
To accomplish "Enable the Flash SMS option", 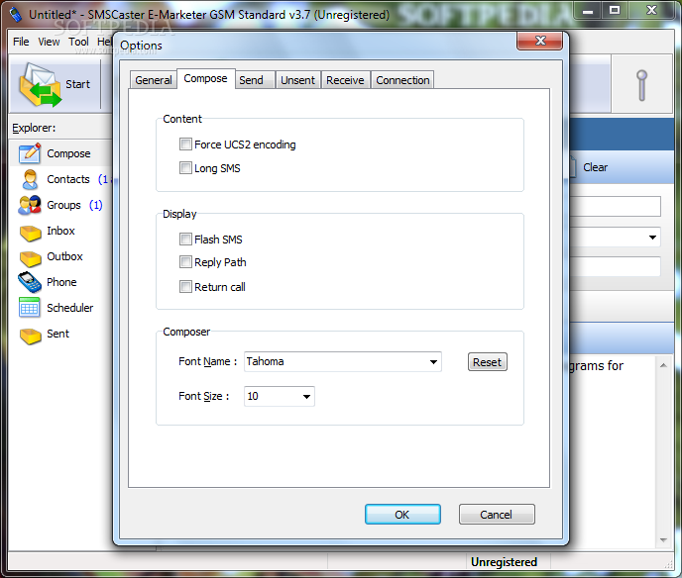I will pyautogui.click(x=185, y=239).
